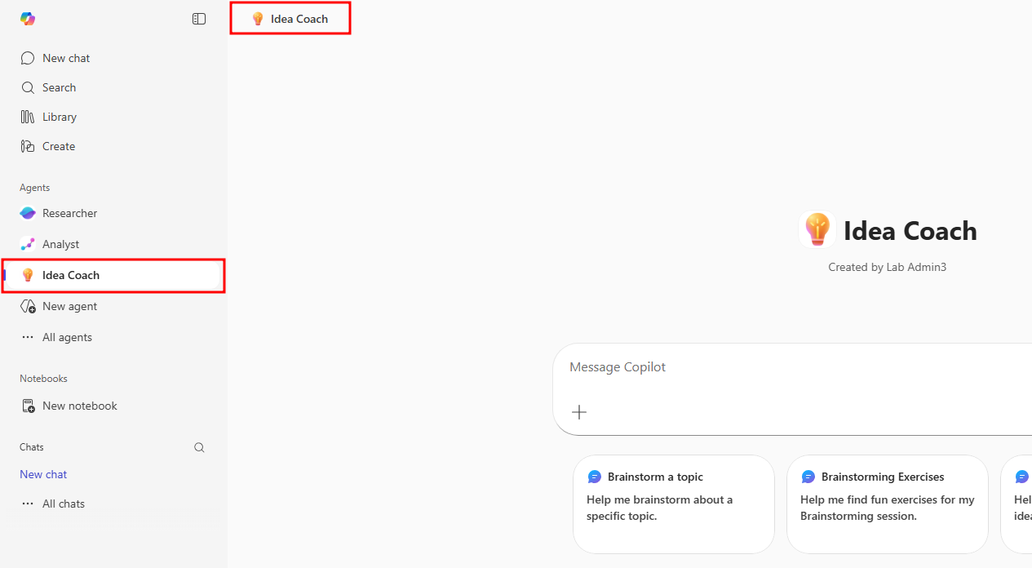Click the New agent plus icon
This screenshot has height=568, width=1032.
pos(29,307)
